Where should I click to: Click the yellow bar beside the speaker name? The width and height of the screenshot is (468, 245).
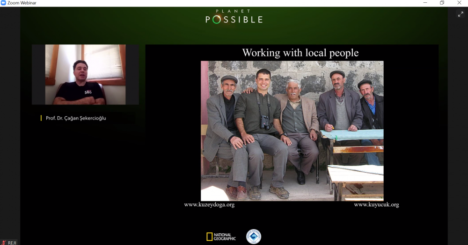[x=41, y=118]
